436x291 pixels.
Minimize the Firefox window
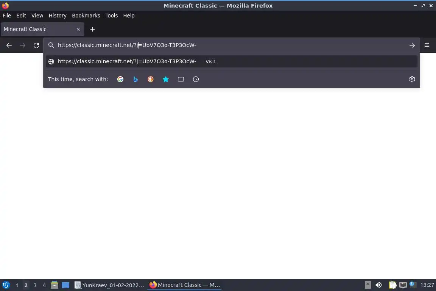pos(415,6)
